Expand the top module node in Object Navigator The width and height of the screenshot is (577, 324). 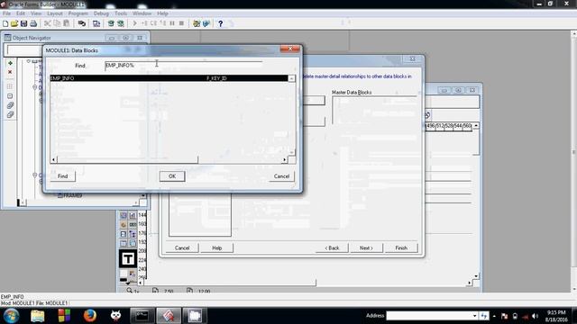(29, 61)
